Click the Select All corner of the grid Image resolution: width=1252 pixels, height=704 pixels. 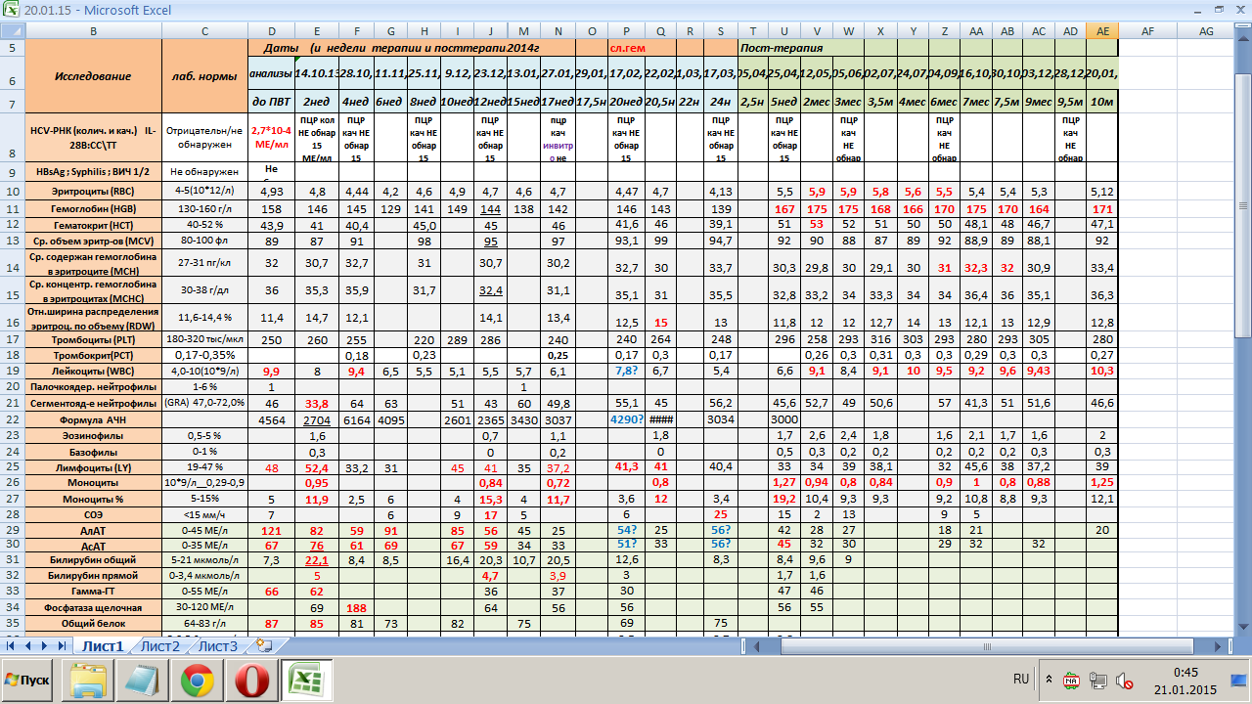[12, 31]
